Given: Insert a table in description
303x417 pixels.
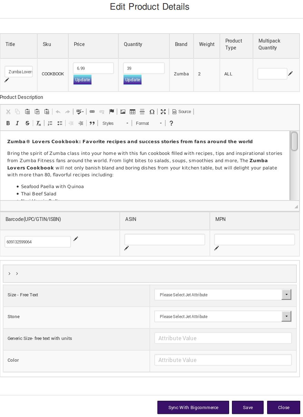Looking at the screenshot, I should tap(132, 112).
